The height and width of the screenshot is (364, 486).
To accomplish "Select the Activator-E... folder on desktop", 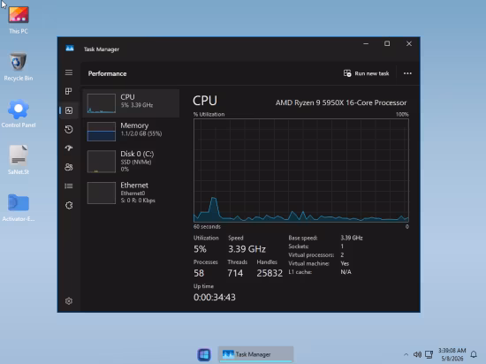I will [19, 208].
